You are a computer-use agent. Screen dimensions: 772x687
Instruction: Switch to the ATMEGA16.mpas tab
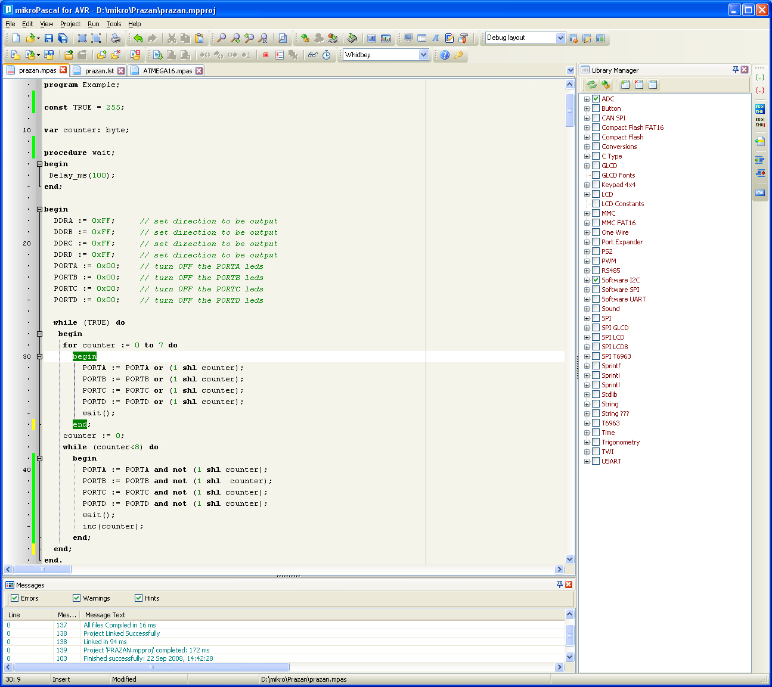coord(167,71)
